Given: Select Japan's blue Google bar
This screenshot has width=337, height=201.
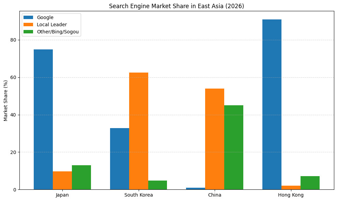Looking at the screenshot, I should 43,119.
